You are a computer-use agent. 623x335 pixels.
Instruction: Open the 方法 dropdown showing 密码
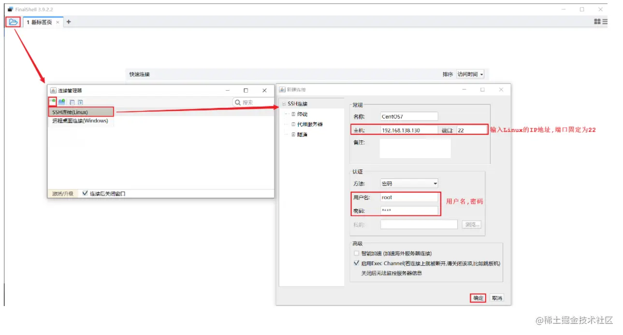(409, 184)
